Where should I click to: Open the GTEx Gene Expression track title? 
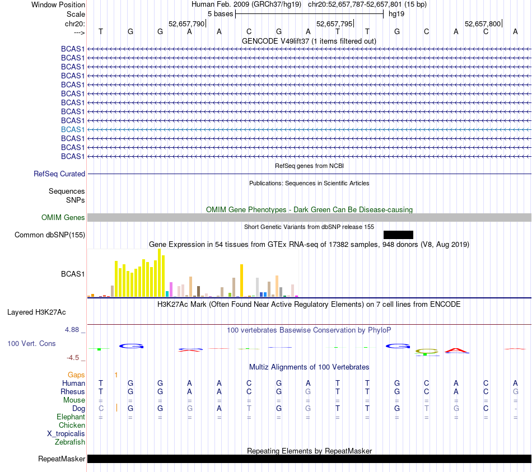click(309, 244)
